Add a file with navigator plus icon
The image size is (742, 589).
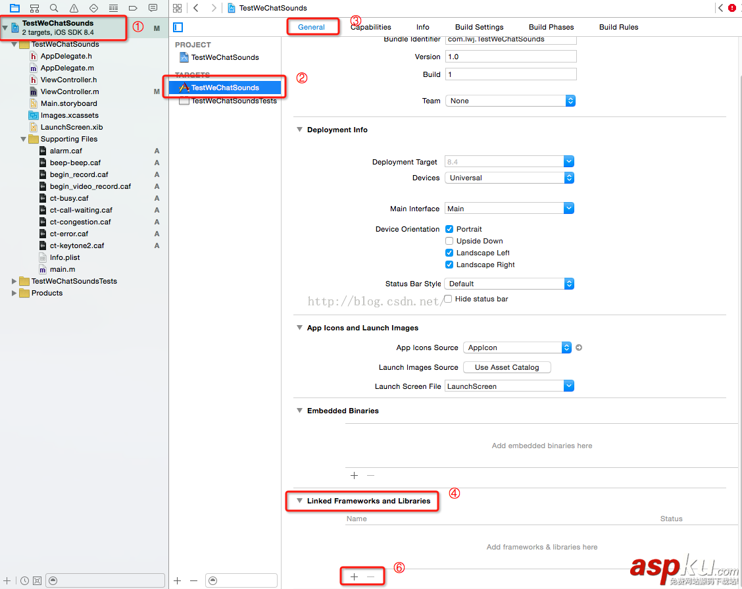(7, 580)
